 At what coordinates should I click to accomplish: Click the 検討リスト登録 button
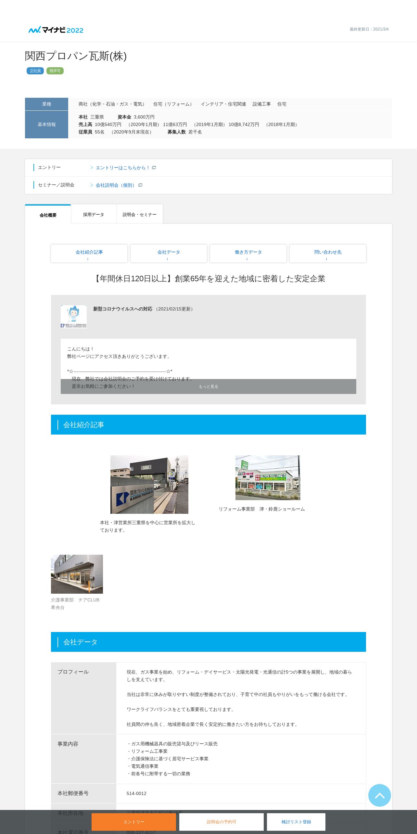point(296,822)
